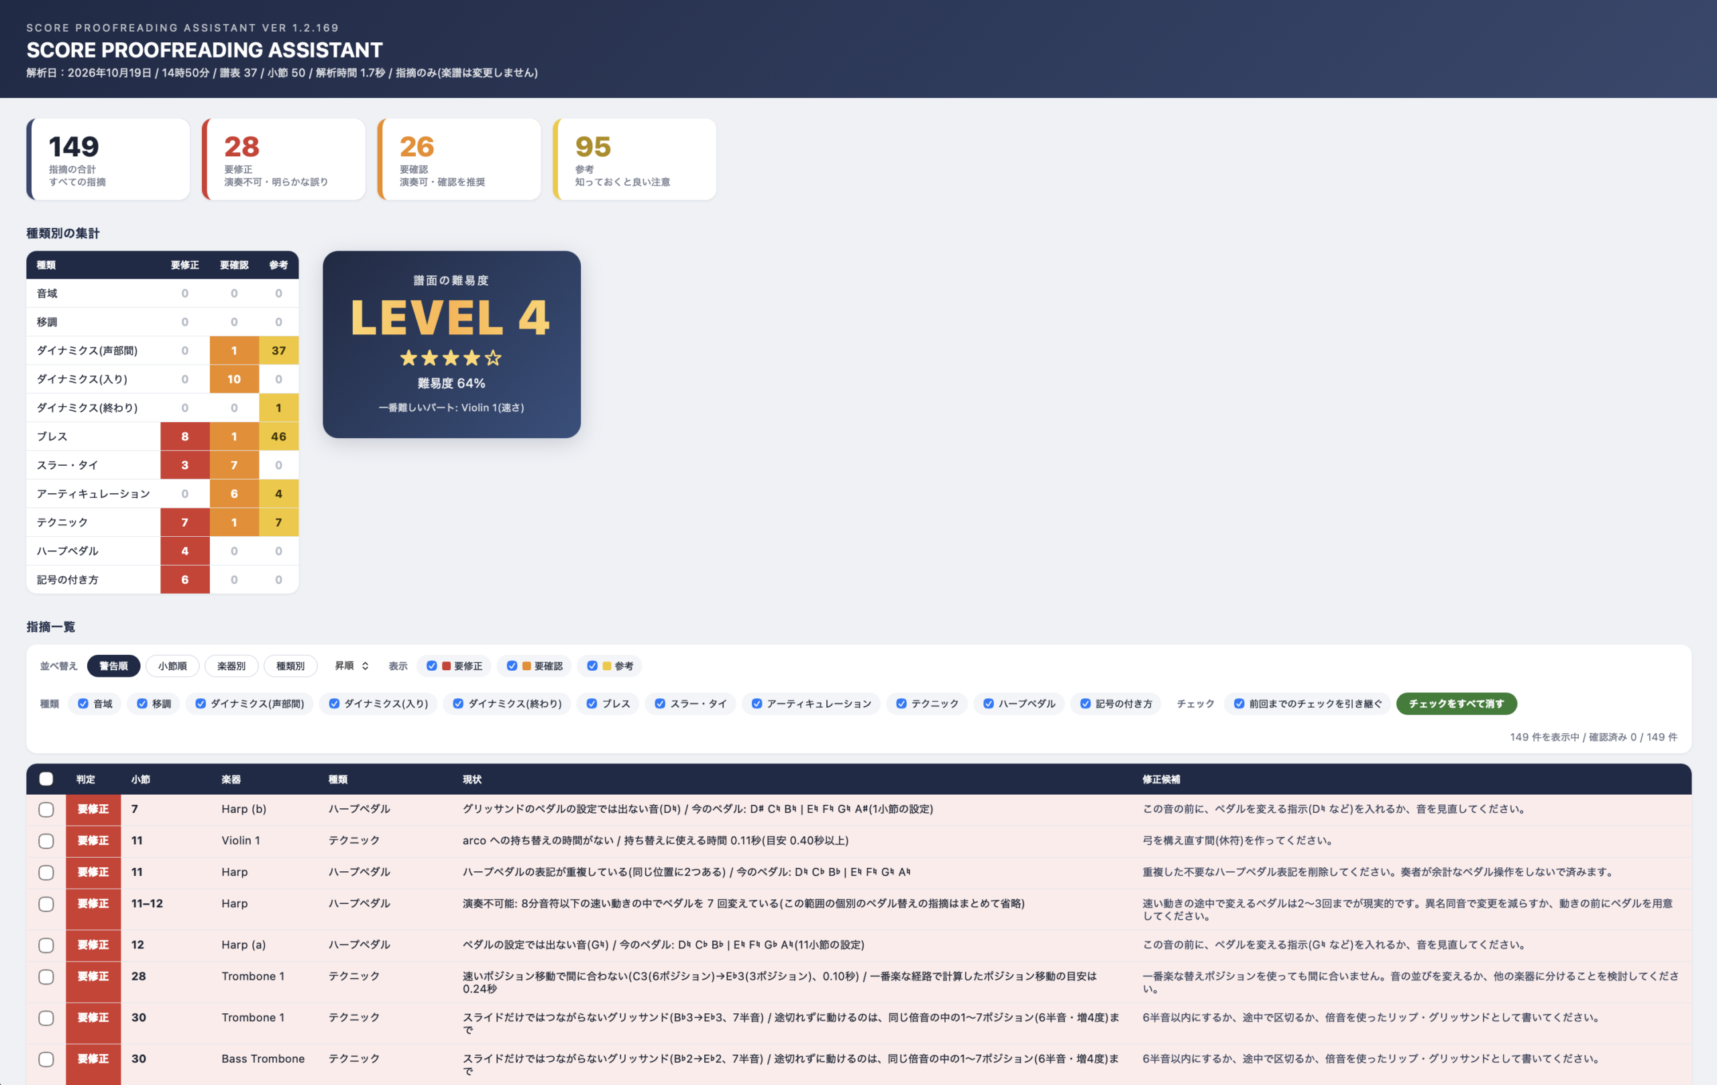The image size is (1717, 1085).
Task: Click the 95 参考 summary card
Action: tap(634, 159)
